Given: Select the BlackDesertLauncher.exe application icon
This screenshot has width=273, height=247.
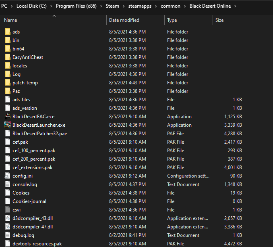Looking at the screenshot, I should click(8, 125).
